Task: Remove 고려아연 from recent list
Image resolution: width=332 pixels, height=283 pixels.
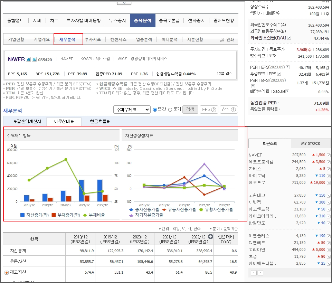Action: (x=329, y=250)
